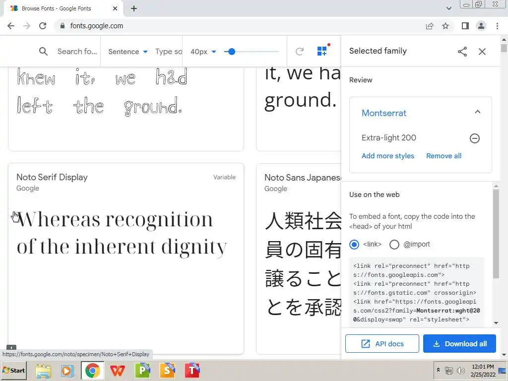Go back with browser back arrow
The height and width of the screenshot is (381, 508).
point(11,26)
